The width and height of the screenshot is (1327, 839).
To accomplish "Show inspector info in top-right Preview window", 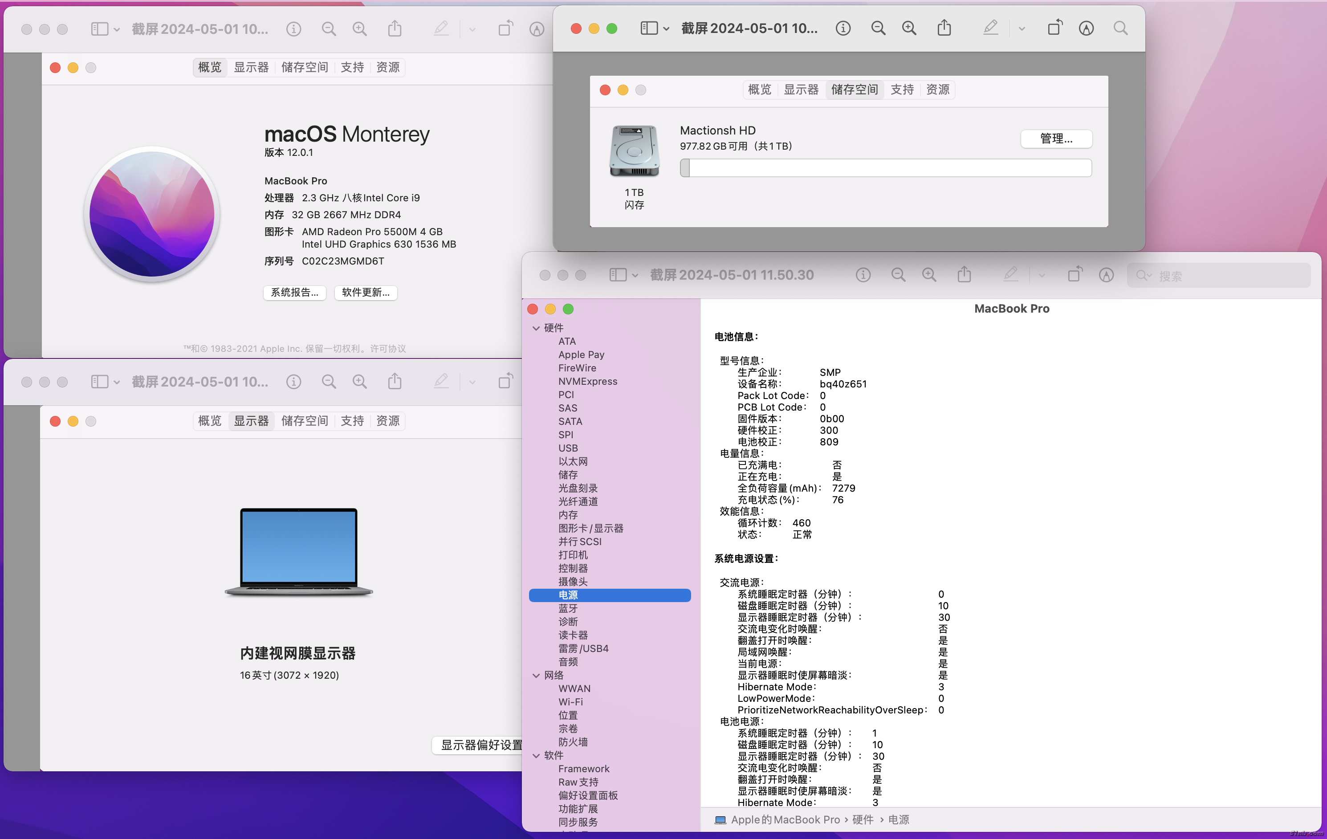I will pyautogui.click(x=843, y=28).
